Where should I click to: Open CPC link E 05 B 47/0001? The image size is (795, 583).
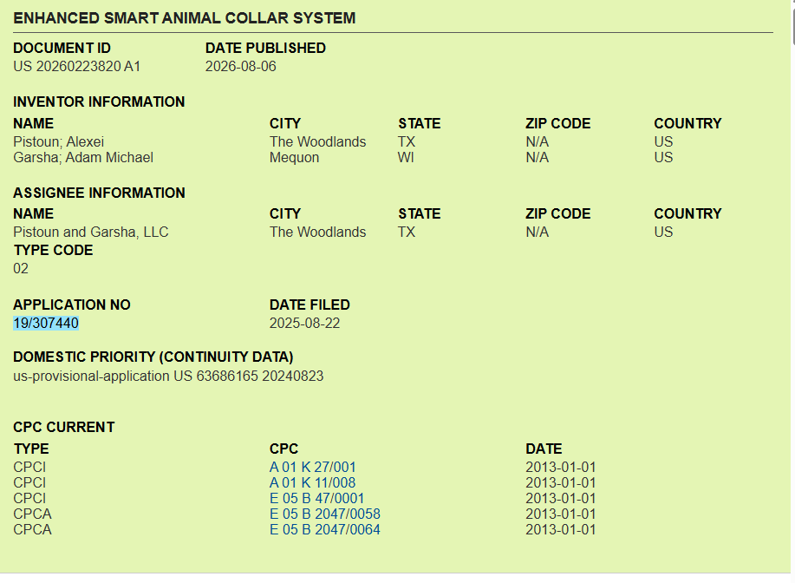(317, 498)
